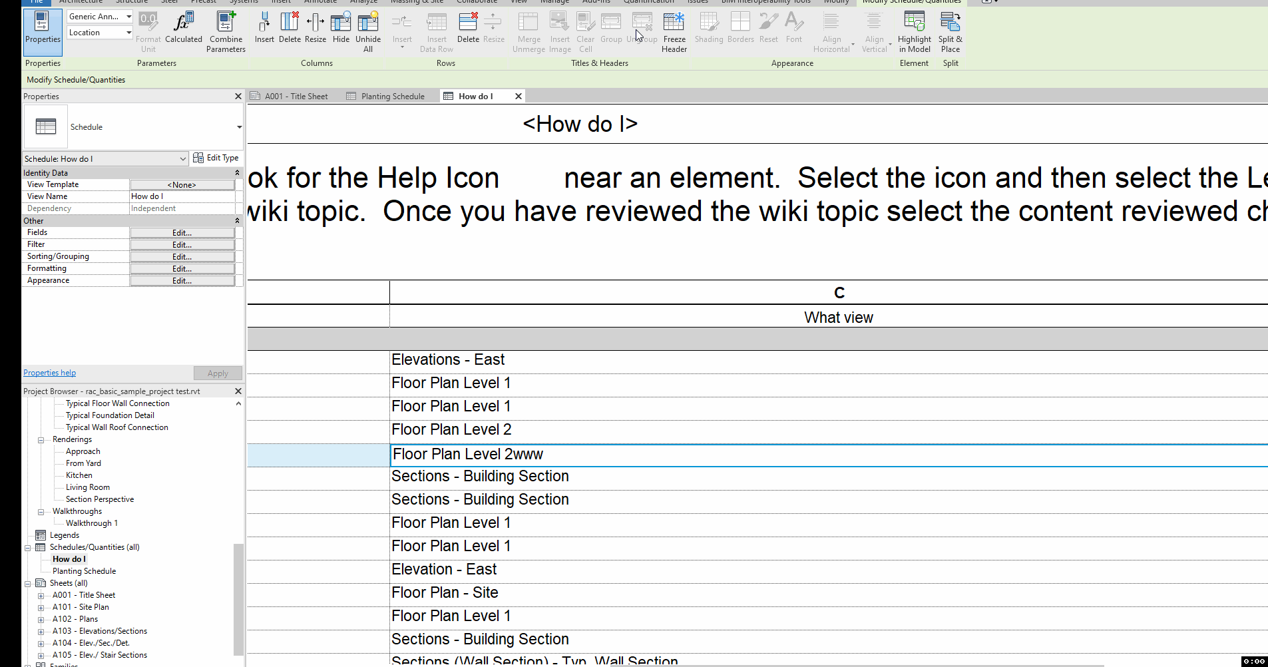Select the Clear Cell tool
This screenshot has width=1268, height=667.
point(586,32)
